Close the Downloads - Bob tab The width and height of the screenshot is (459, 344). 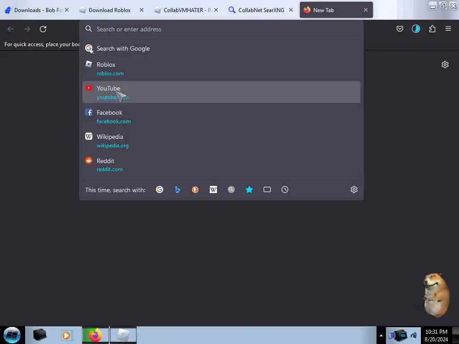(67, 10)
